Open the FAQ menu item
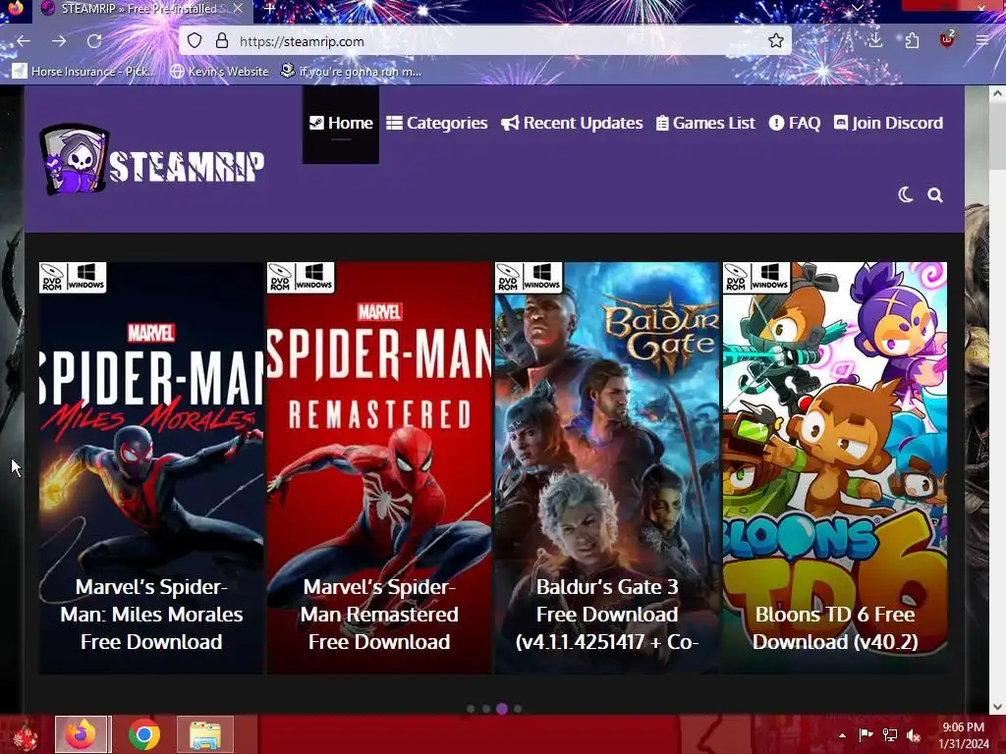The image size is (1006, 754). coord(795,123)
